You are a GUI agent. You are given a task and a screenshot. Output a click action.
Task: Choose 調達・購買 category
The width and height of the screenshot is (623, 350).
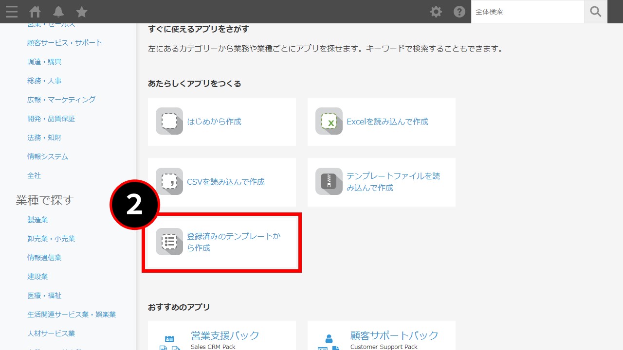[44, 62]
